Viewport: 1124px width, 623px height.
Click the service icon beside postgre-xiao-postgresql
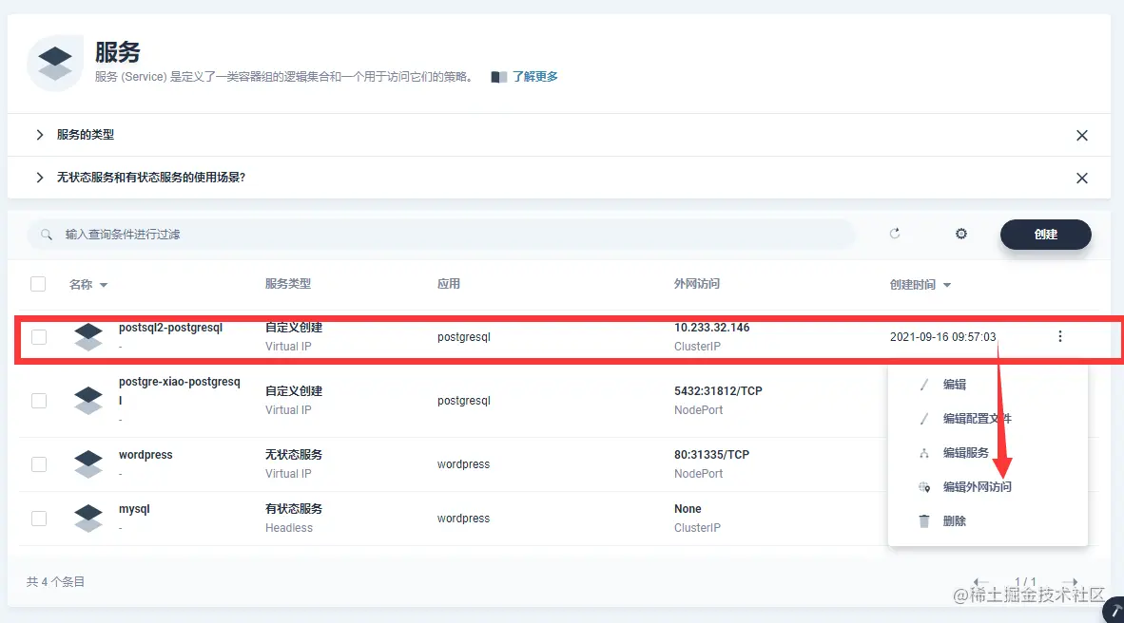(x=88, y=400)
